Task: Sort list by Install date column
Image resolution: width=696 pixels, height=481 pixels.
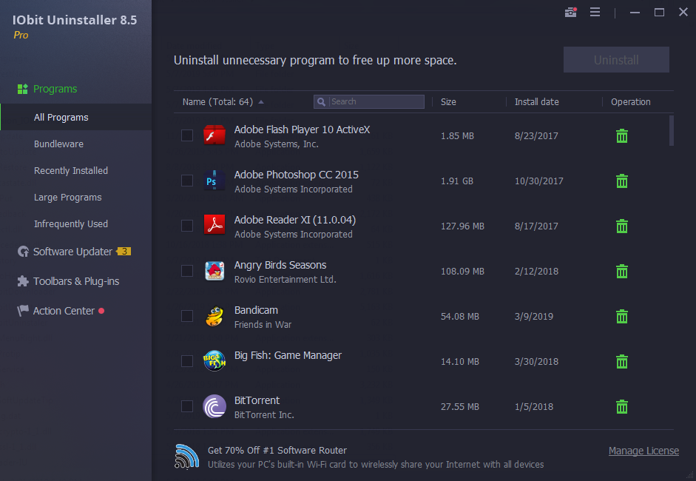Action: [537, 101]
